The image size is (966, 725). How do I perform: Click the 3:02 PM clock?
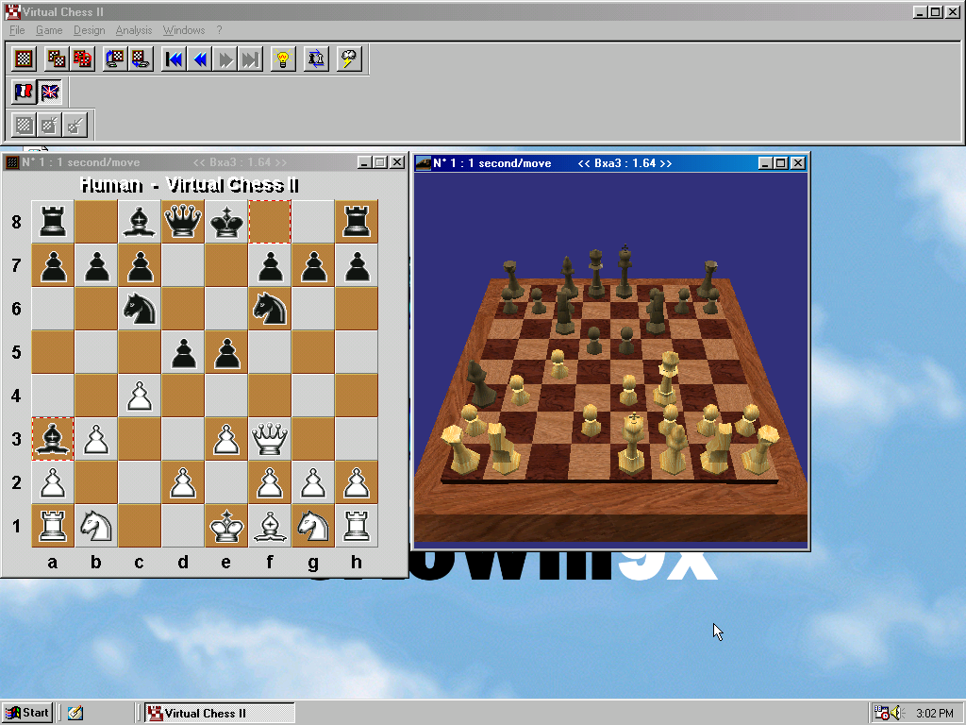tap(935, 714)
